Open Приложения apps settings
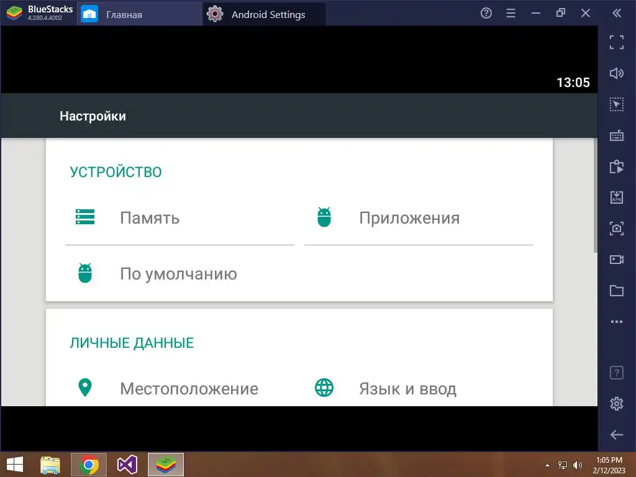 click(419, 217)
